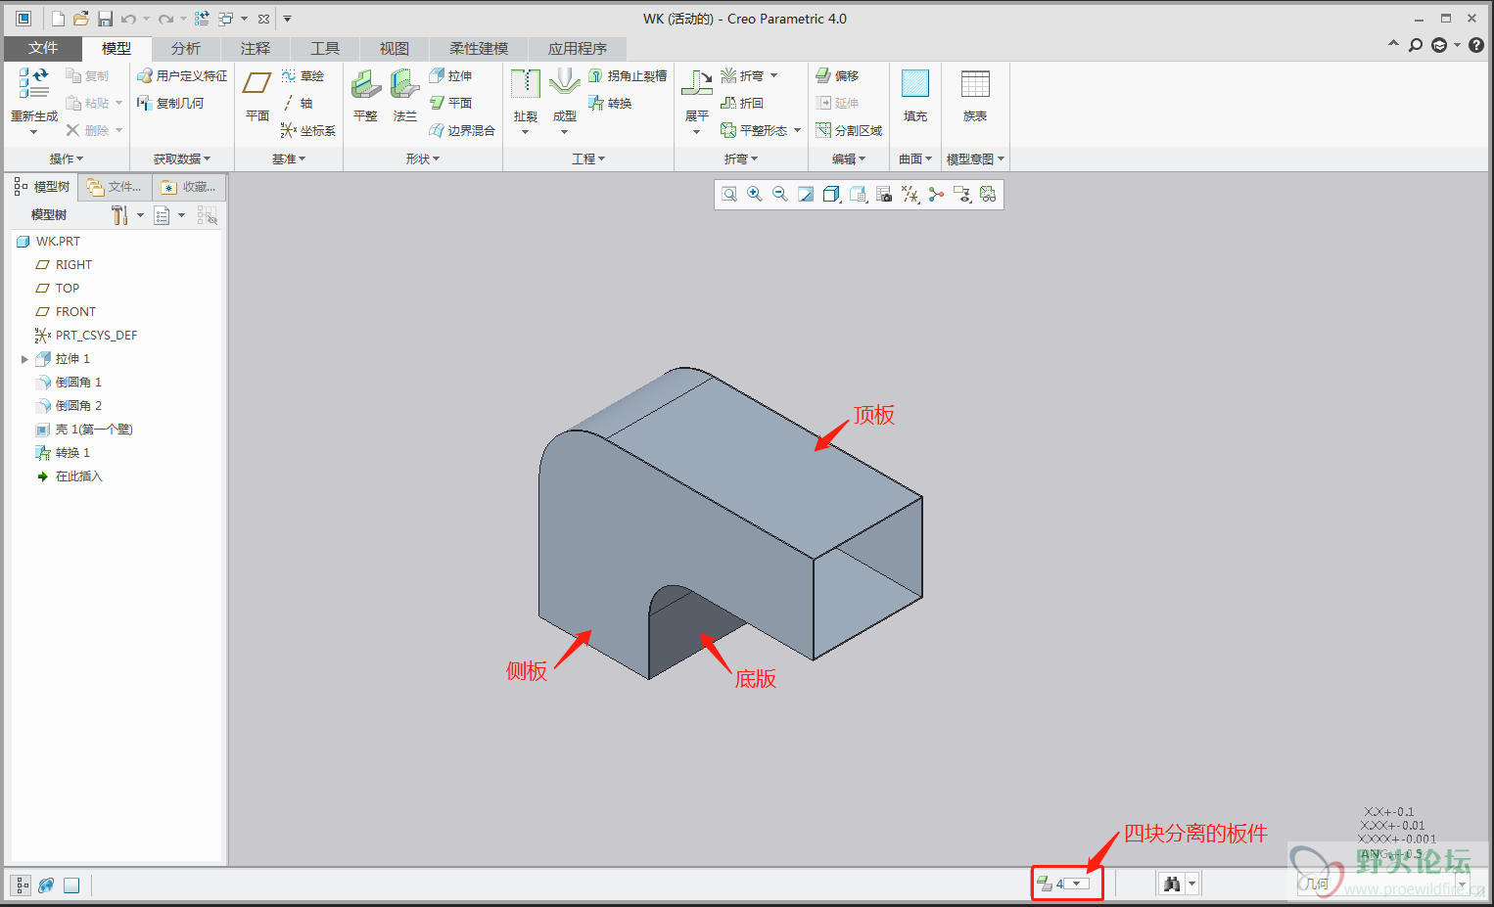Open the 应用程序 ribbon tab
Image resolution: width=1494 pixels, height=907 pixels.
click(x=577, y=48)
